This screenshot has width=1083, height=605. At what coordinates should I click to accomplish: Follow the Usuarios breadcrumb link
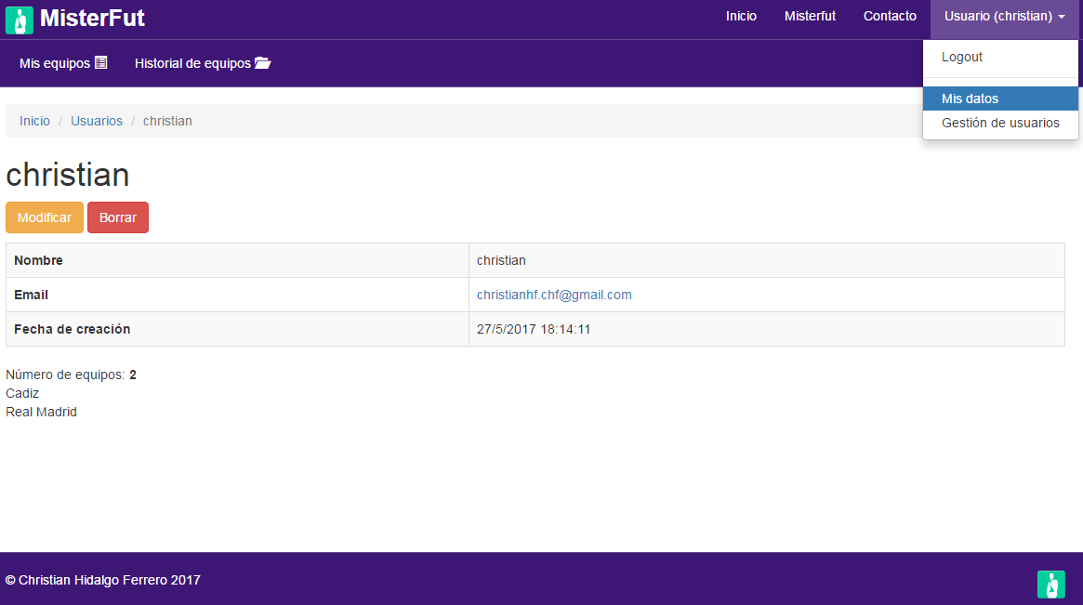point(96,121)
